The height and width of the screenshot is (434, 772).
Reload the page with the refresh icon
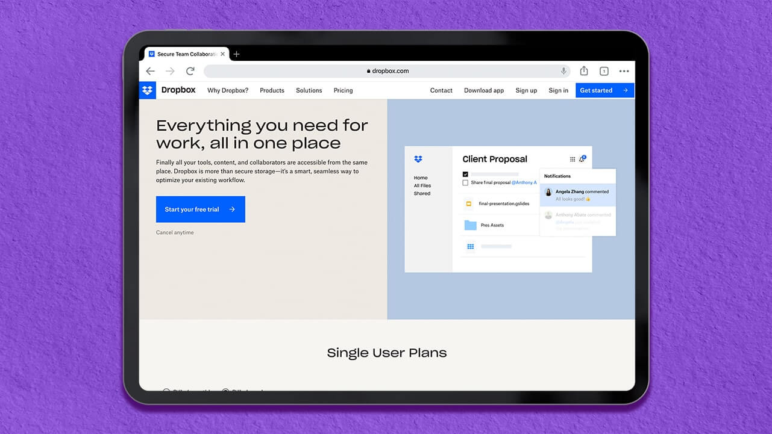tap(190, 71)
